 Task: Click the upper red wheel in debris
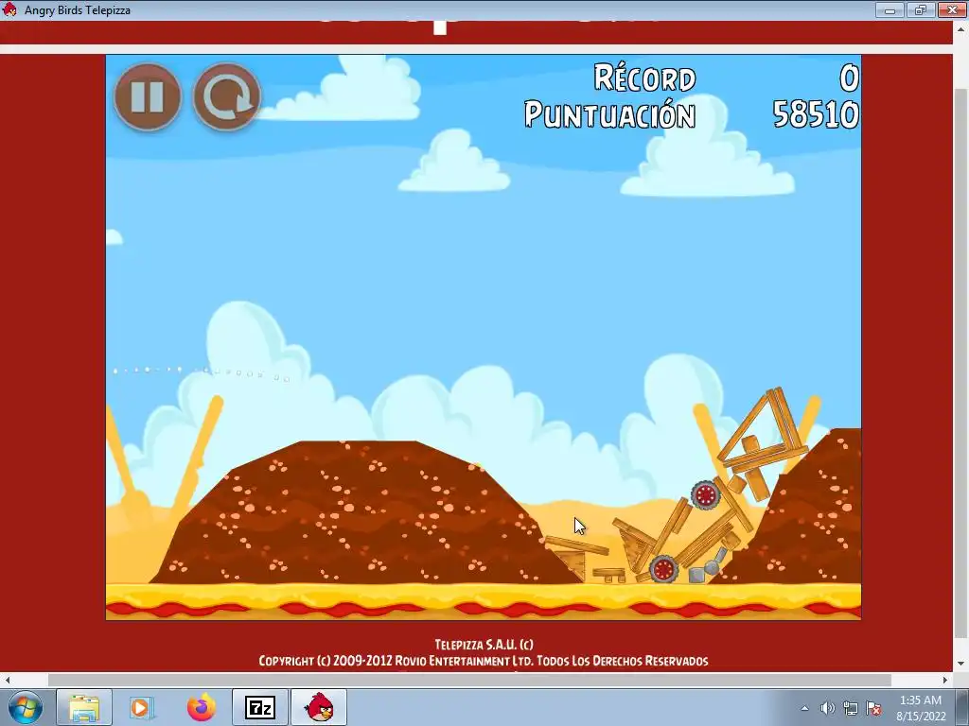(705, 494)
